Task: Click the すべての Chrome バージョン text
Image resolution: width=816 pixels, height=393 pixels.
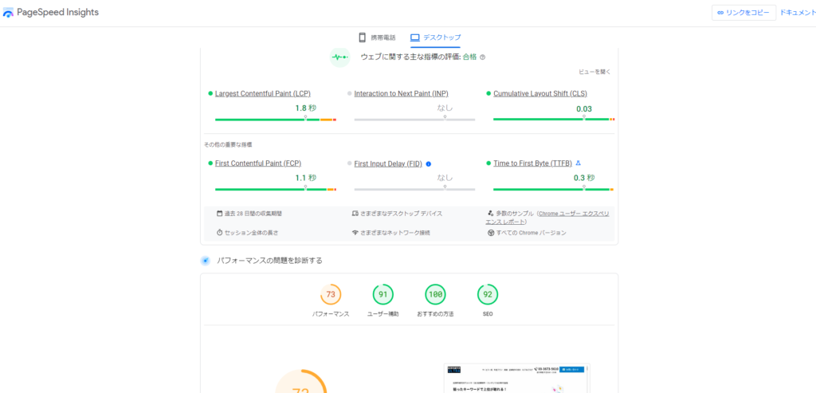Action: point(532,233)
